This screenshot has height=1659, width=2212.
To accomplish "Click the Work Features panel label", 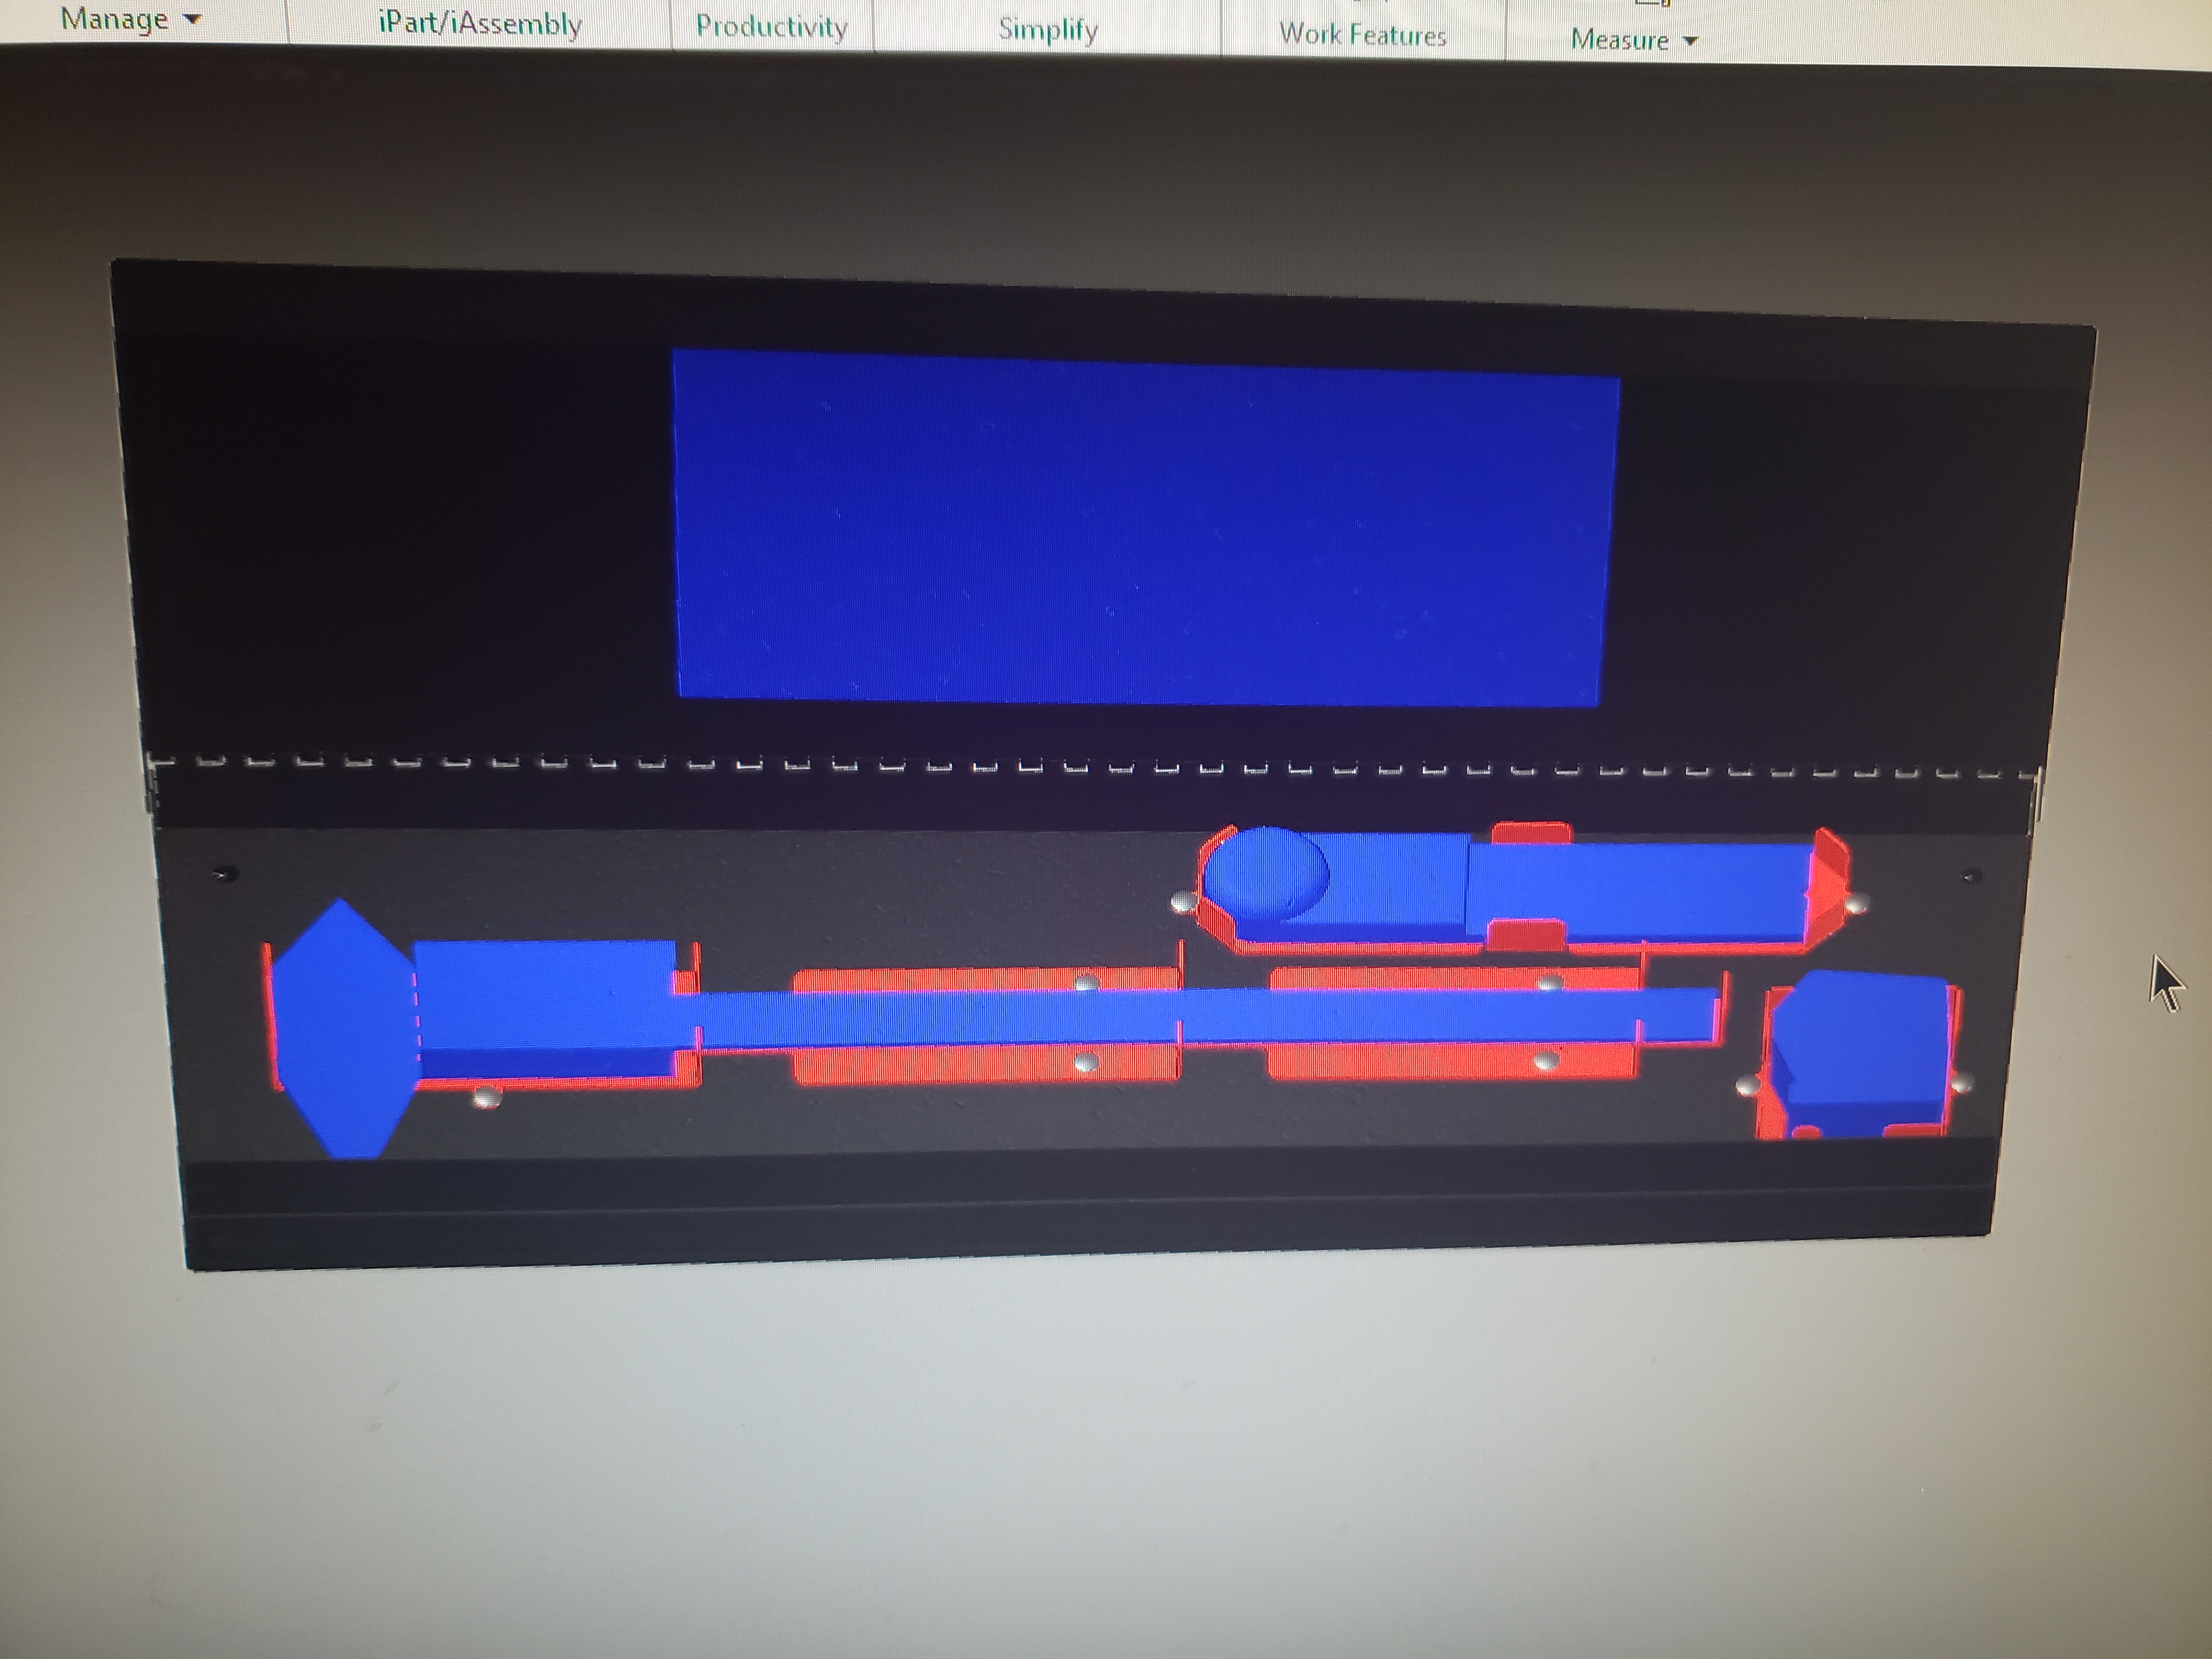I will pos(1362,35).
